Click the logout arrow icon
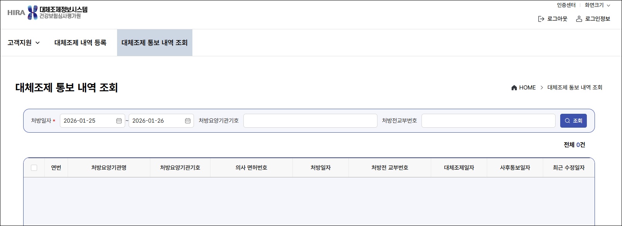Screen dimensions: 622x226 [x=541, y=19]
